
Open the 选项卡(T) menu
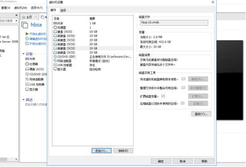tap(37, 8)
